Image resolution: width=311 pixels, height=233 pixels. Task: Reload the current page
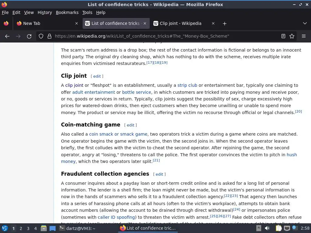pyautogui.click(x=29, y=36)
